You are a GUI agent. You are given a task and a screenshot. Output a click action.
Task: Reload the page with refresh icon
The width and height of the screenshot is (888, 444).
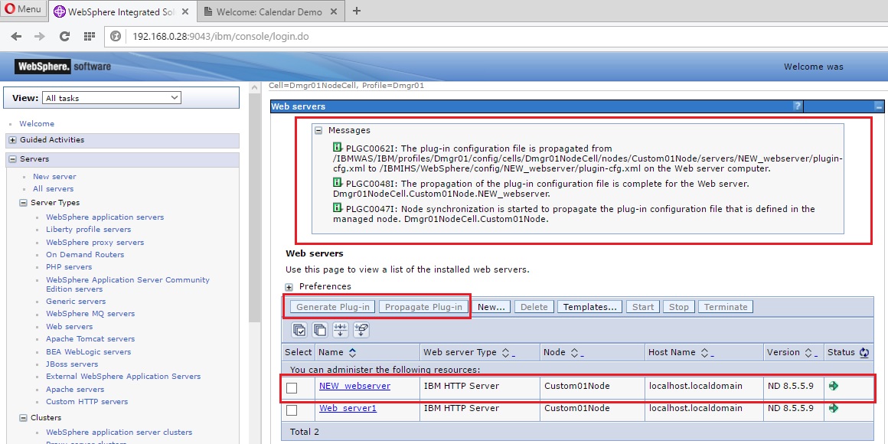[x=64, y=36]
